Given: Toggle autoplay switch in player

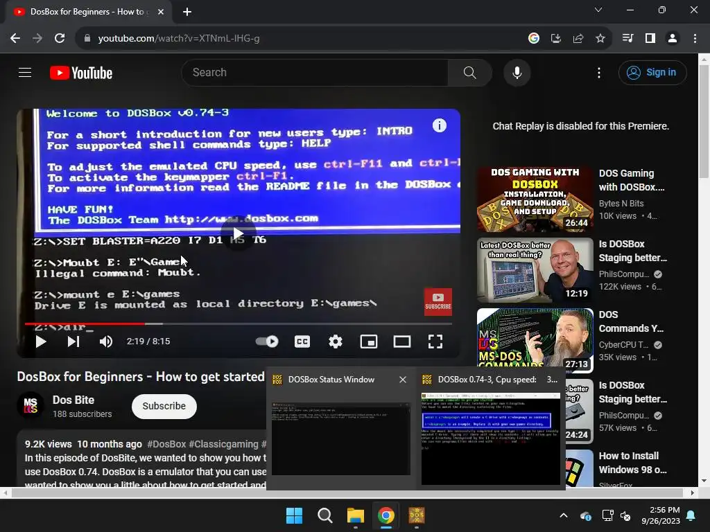Looking at the screenshot, I should tap(267, 342).
